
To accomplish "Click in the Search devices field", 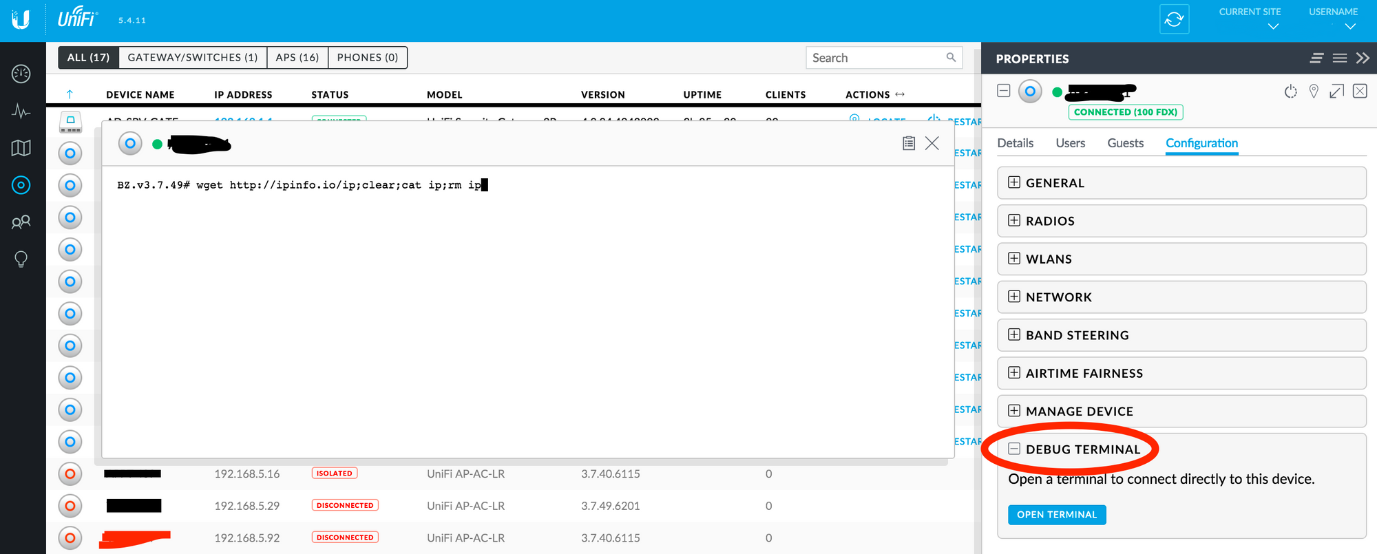I will pyautogui.click(x=884, y=58).
